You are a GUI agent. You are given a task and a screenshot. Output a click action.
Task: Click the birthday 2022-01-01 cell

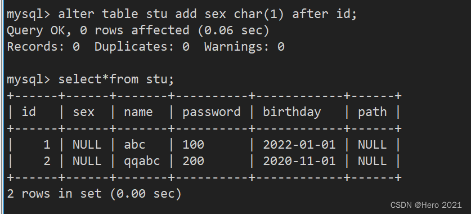coord(299,145)
